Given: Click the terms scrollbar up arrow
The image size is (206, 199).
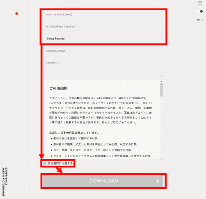Looking at the screenshot, I should click(x=161, y=82).
